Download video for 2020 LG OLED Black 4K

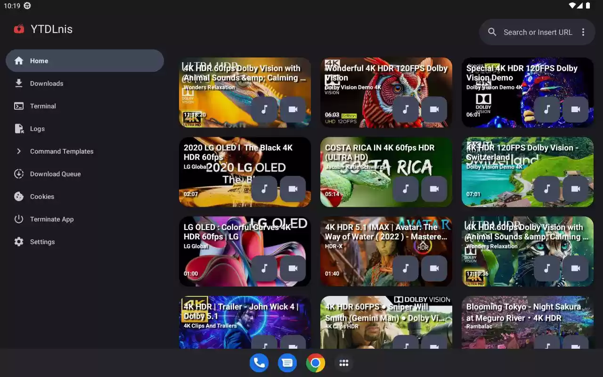coord(293,189)
